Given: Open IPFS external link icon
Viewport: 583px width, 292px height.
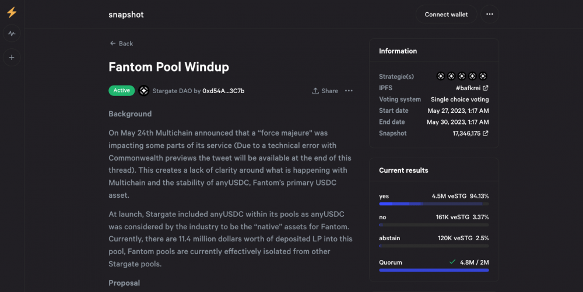Looking at the screenshot, I should [x=486, y=88].
